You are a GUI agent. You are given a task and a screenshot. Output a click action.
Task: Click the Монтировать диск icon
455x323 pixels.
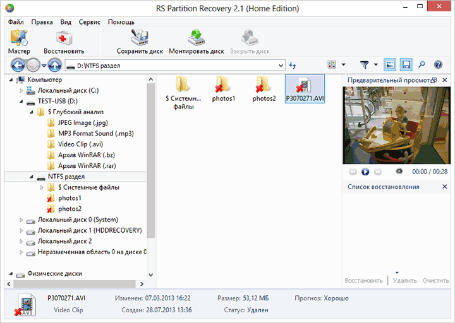[196, 42]
